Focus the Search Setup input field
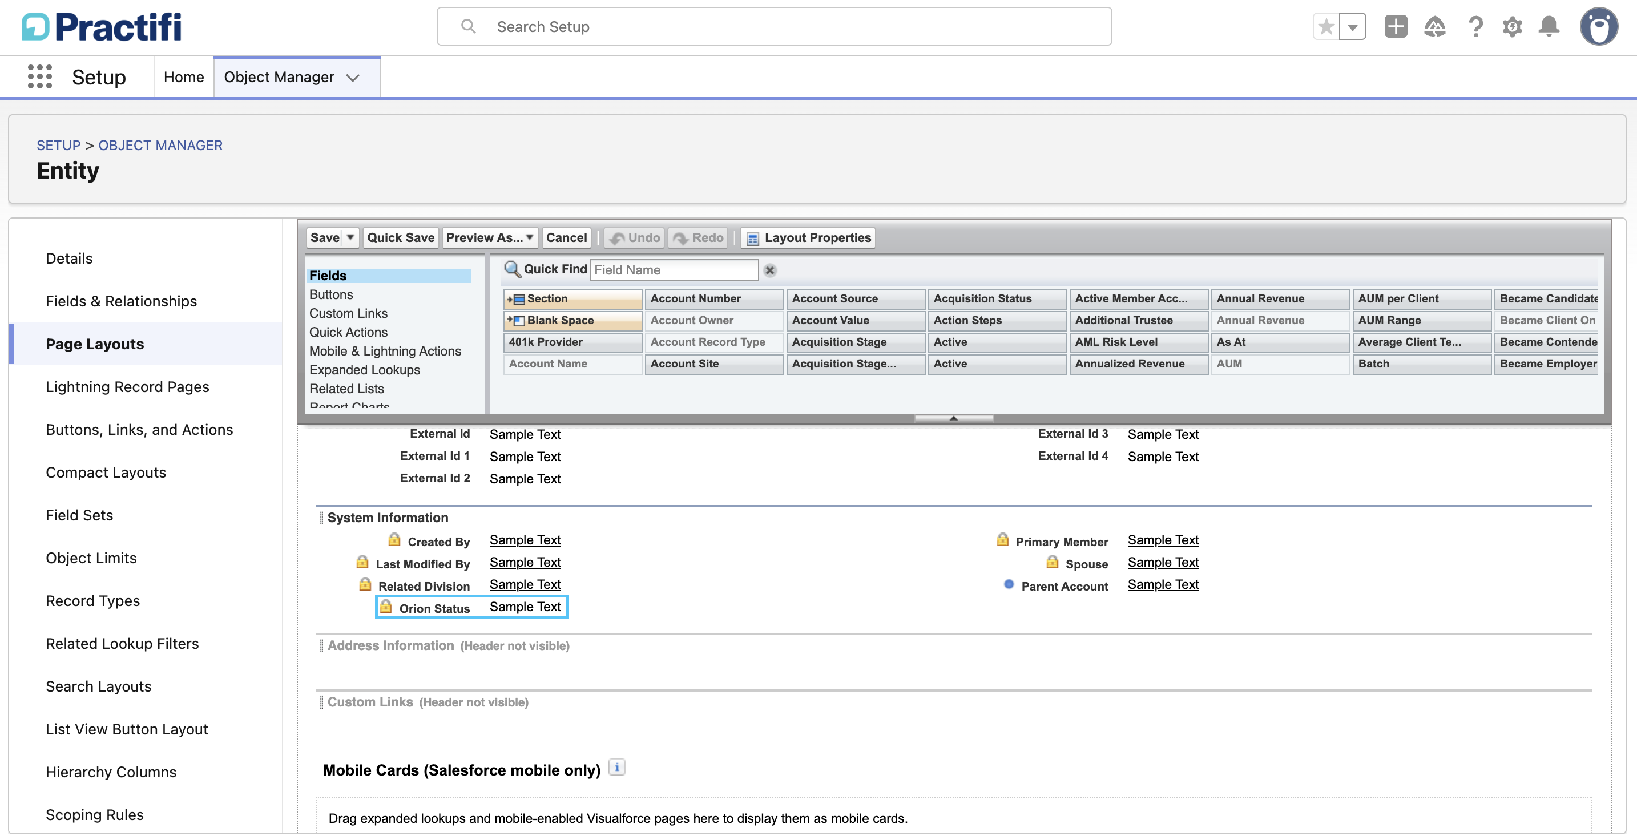1637x840 pixels. 774,27
